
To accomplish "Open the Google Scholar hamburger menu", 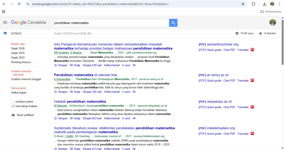I will (x=5, y=23).
